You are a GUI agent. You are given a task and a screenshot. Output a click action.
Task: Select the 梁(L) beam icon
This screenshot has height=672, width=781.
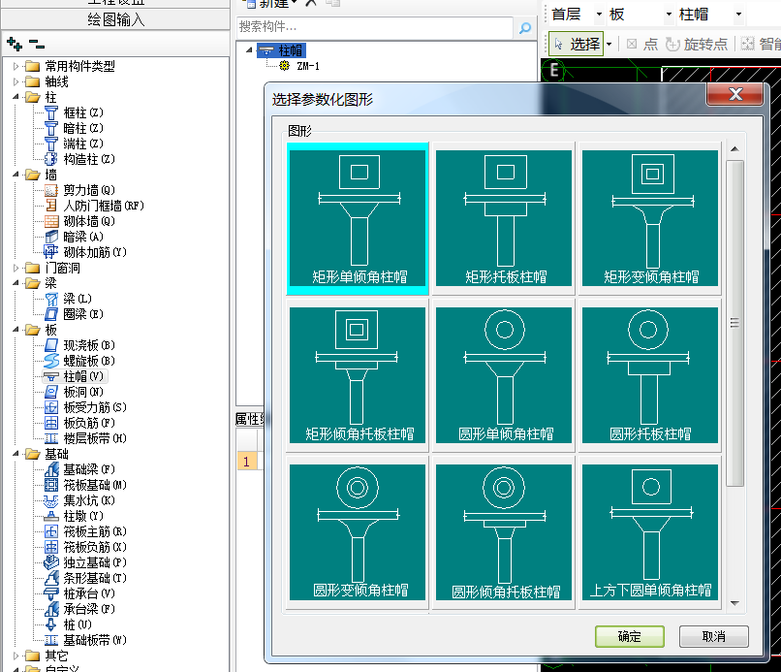pyautogui.click(x=51, y=299)
